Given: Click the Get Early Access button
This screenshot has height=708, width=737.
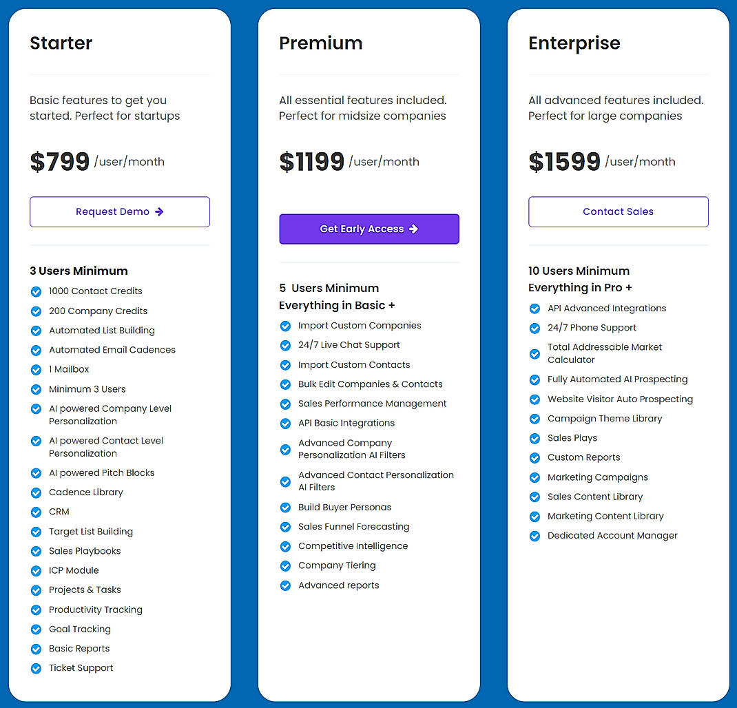Looking at the screenshot, I should (369, 229).
